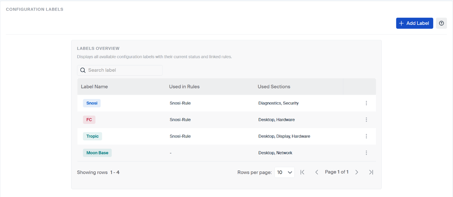Go to the first page of labels
The width and height of the screenshot is (453, 197).
[302, 172]
